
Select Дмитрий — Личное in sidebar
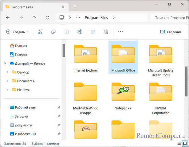tap(27, 63)
